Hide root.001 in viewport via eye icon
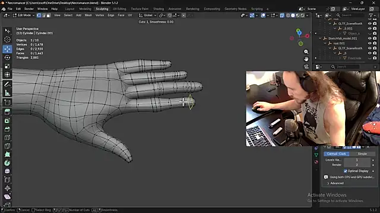Viewport: 380px width, 213px height. pos(369,43)
